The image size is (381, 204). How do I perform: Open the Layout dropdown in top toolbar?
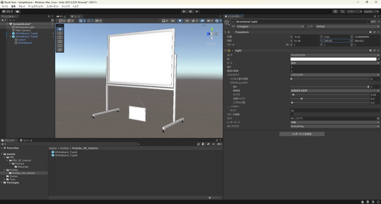[x=371, y=11]
